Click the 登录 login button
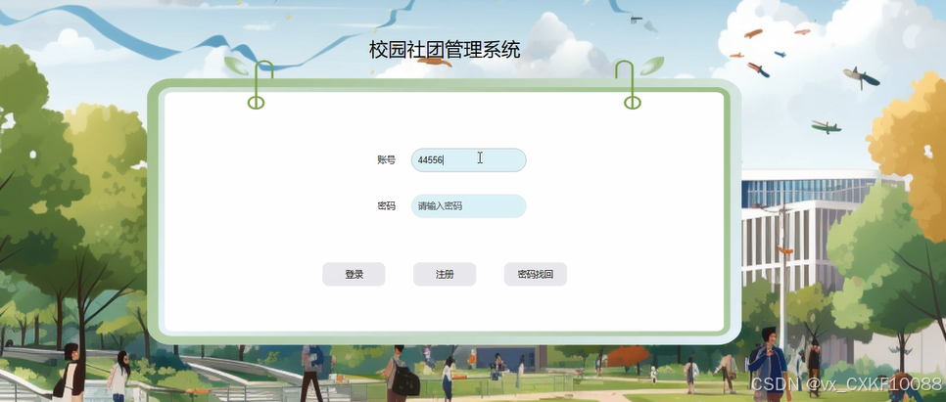The height and width of the screenshot is (402, 946). click(x=355, y=274)
